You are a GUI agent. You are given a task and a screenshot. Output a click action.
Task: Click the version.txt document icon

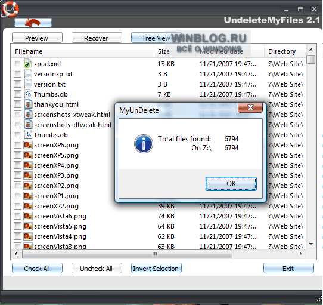pyautogui.click(x=28, y=84)
